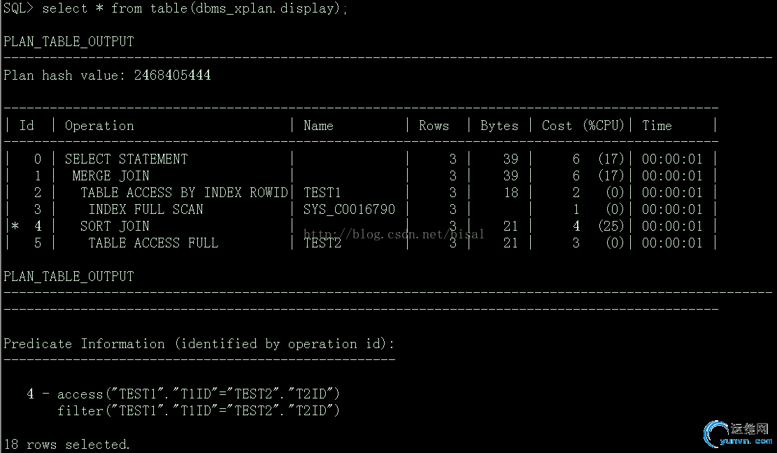Click the TABLE ACCESS FULL operation

click(153, 243)
